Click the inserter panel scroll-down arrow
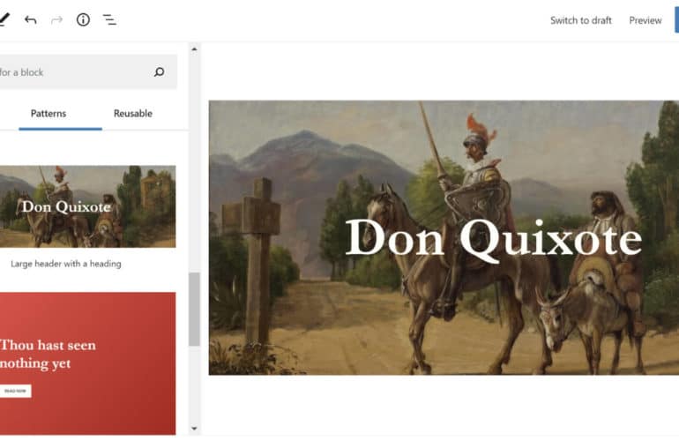 (x=194, y=429)
